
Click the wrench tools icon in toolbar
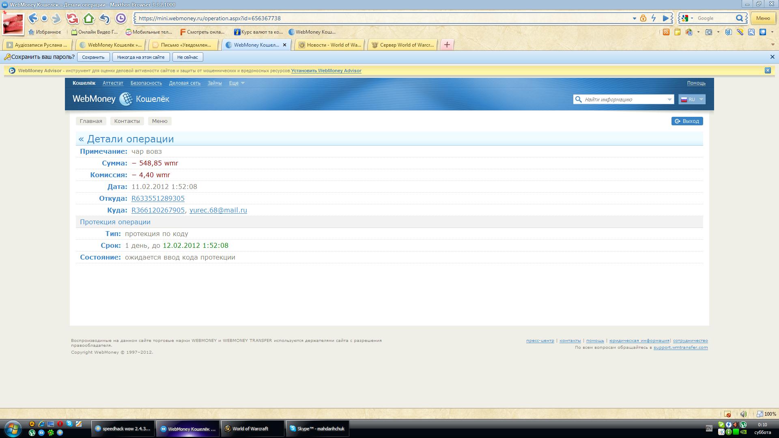(751, 32)
